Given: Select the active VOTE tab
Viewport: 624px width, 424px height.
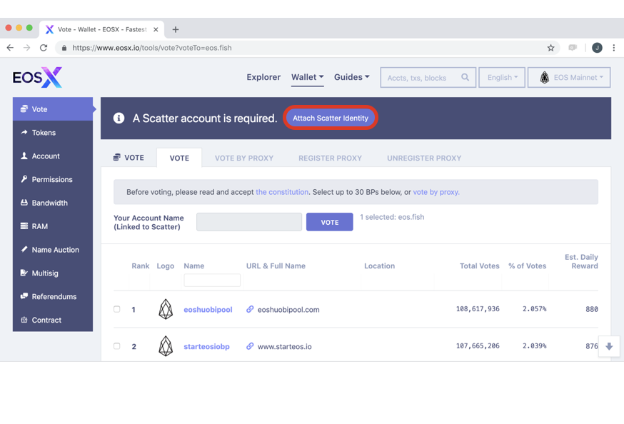Looking at the screenshot, I should pyautogui.click(x=179, y=158).
